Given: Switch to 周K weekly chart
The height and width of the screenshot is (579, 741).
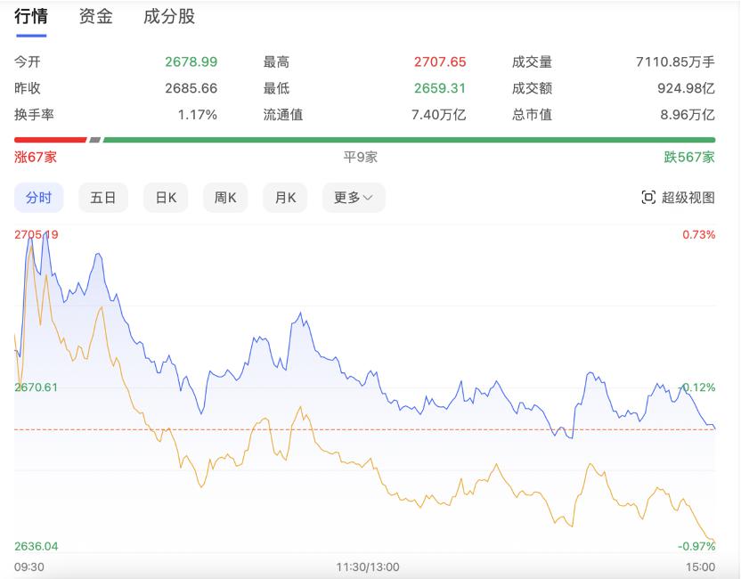Looking at the screenshot, I should (x=225, y=198).
